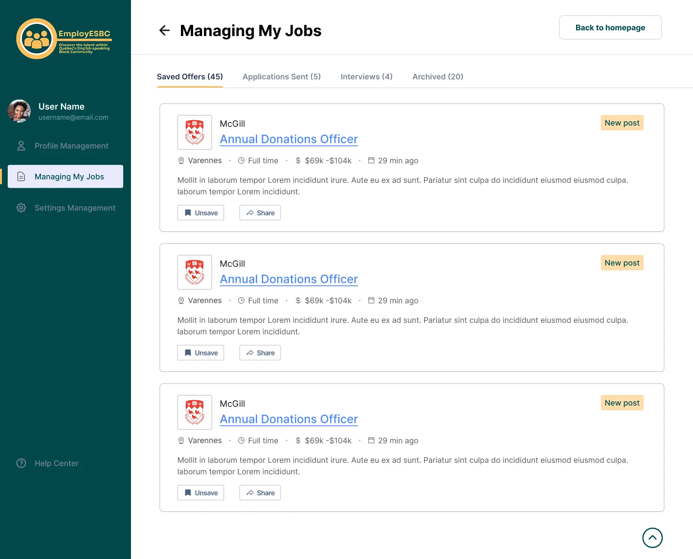Click the scroll-to-top chevron circle button

pos(652,538)
